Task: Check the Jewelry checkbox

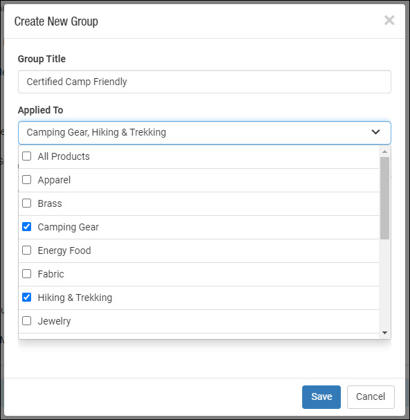Action: (26, 320)
